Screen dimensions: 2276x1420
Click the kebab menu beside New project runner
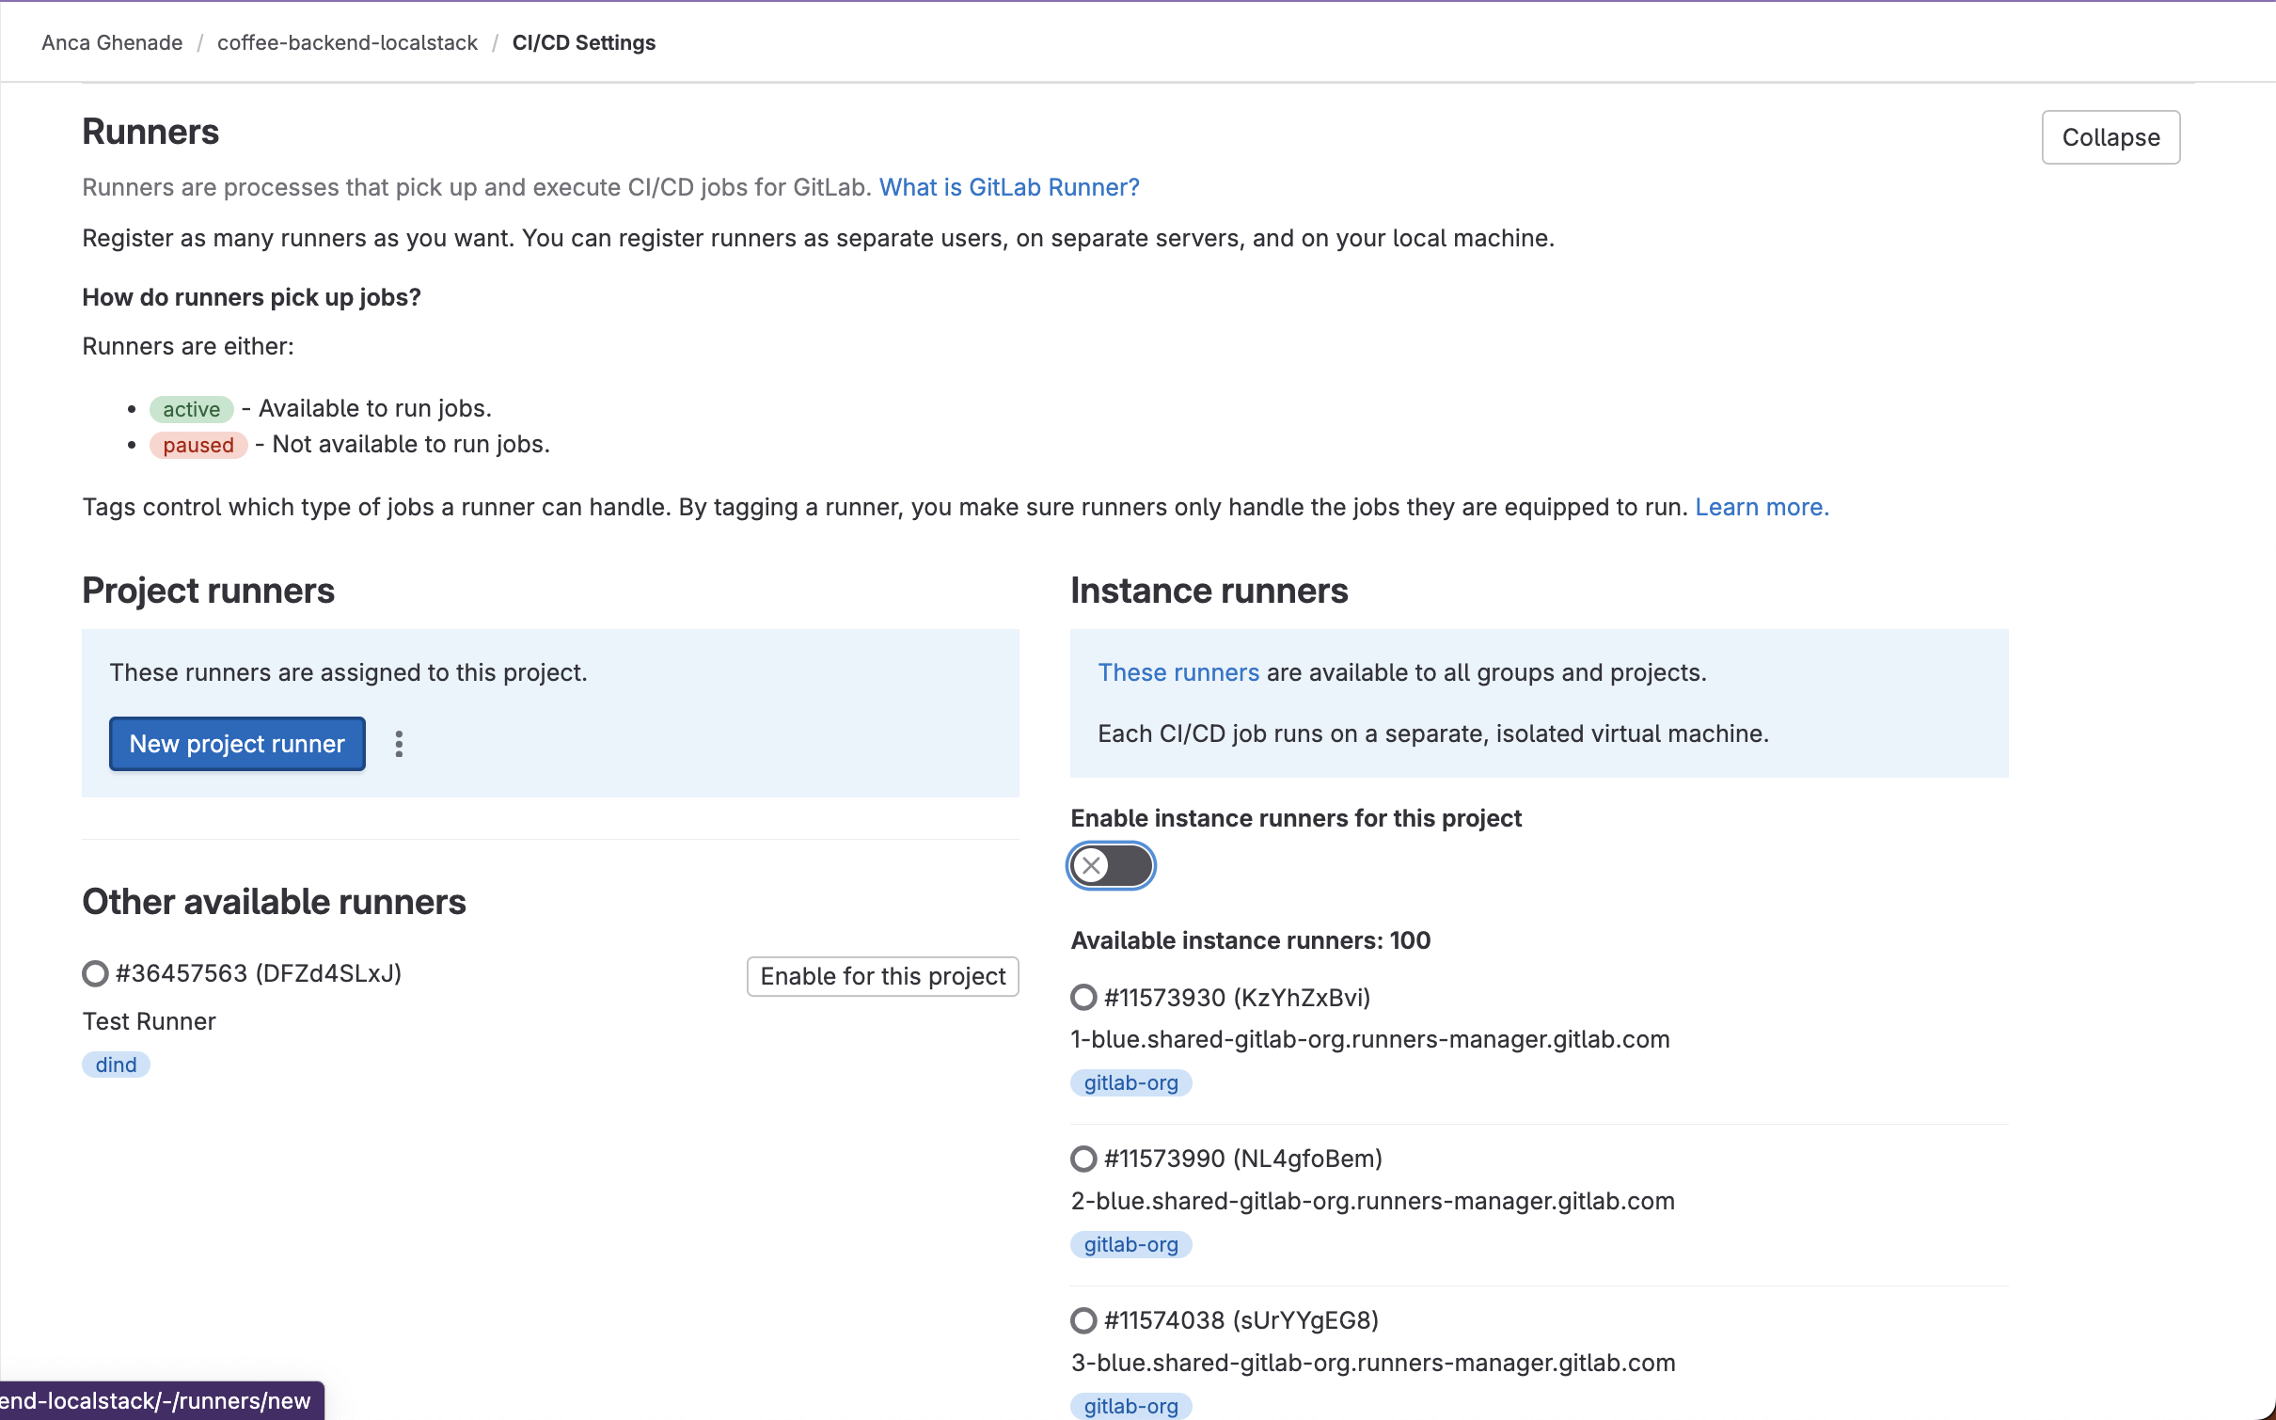point(399,744)
